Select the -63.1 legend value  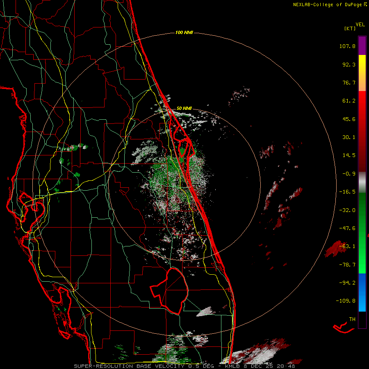347,246
